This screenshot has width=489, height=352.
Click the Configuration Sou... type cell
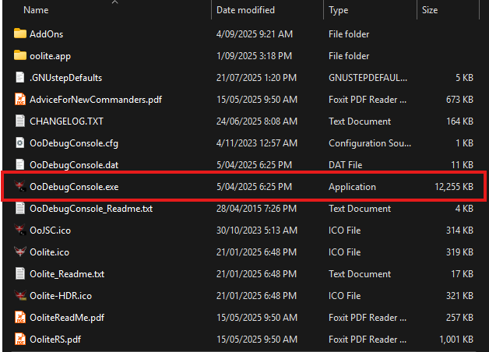pyautogui.click(x=370, y=143)
